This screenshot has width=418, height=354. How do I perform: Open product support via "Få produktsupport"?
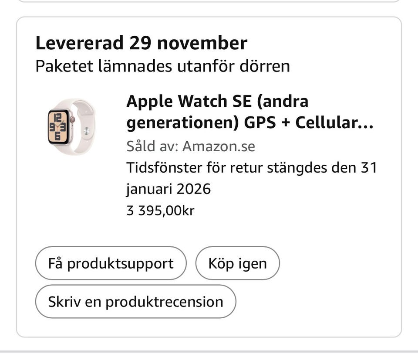point(111,263)
